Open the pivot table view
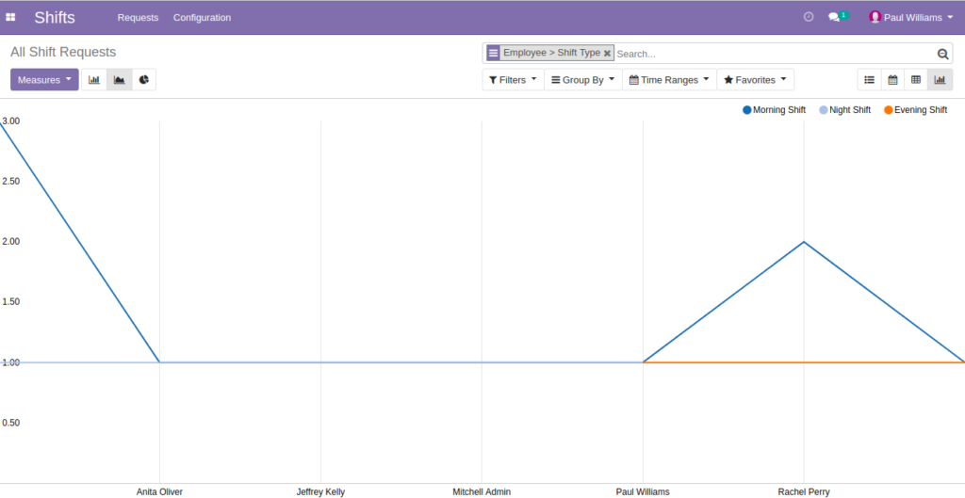 click(916, 80)
